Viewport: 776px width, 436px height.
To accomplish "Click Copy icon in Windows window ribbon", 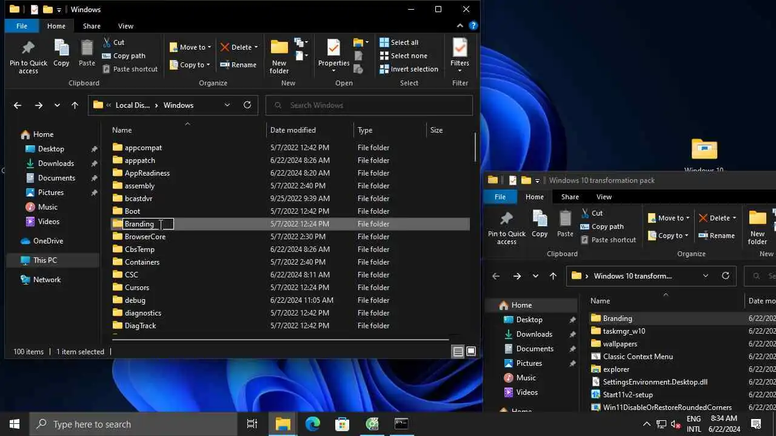I will pos(61,53).
